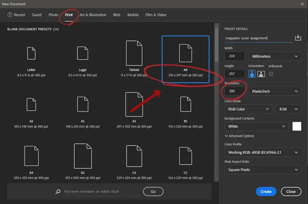This screenshot has height=204, width=308.
Task: Open the Millimeters units dropdown
Action: point(275,56)
